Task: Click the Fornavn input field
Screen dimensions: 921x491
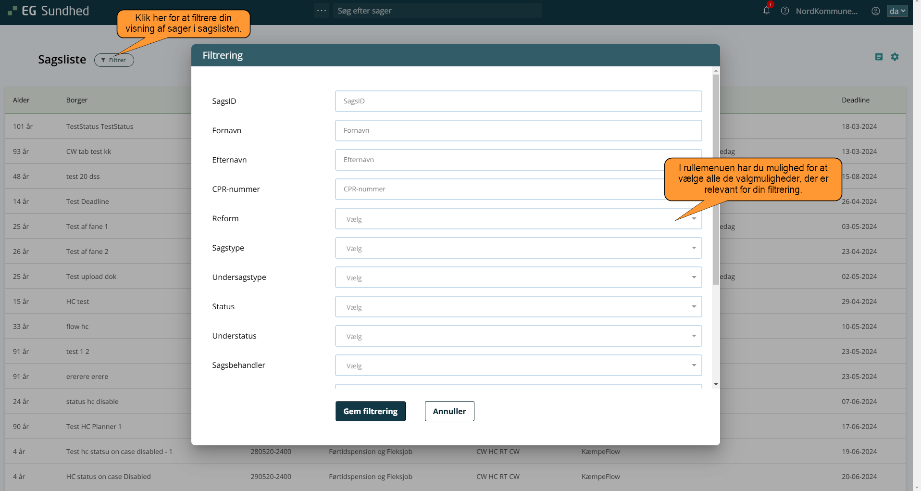Action: (x=518, y=130)
